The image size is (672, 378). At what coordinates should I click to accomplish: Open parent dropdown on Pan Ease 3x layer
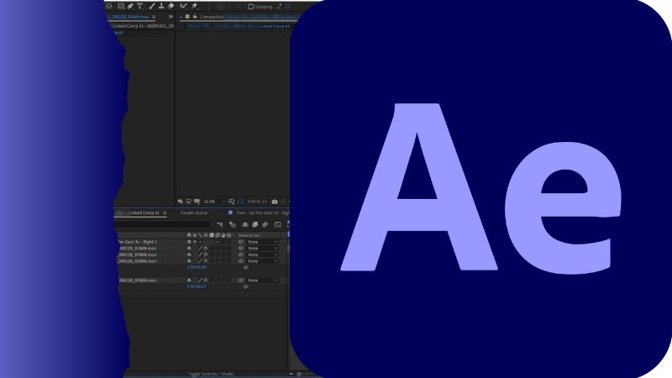coord(263,242)
